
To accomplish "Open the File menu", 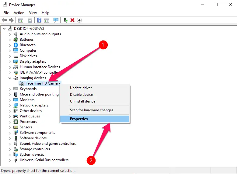I will click(x=6, y=13).
